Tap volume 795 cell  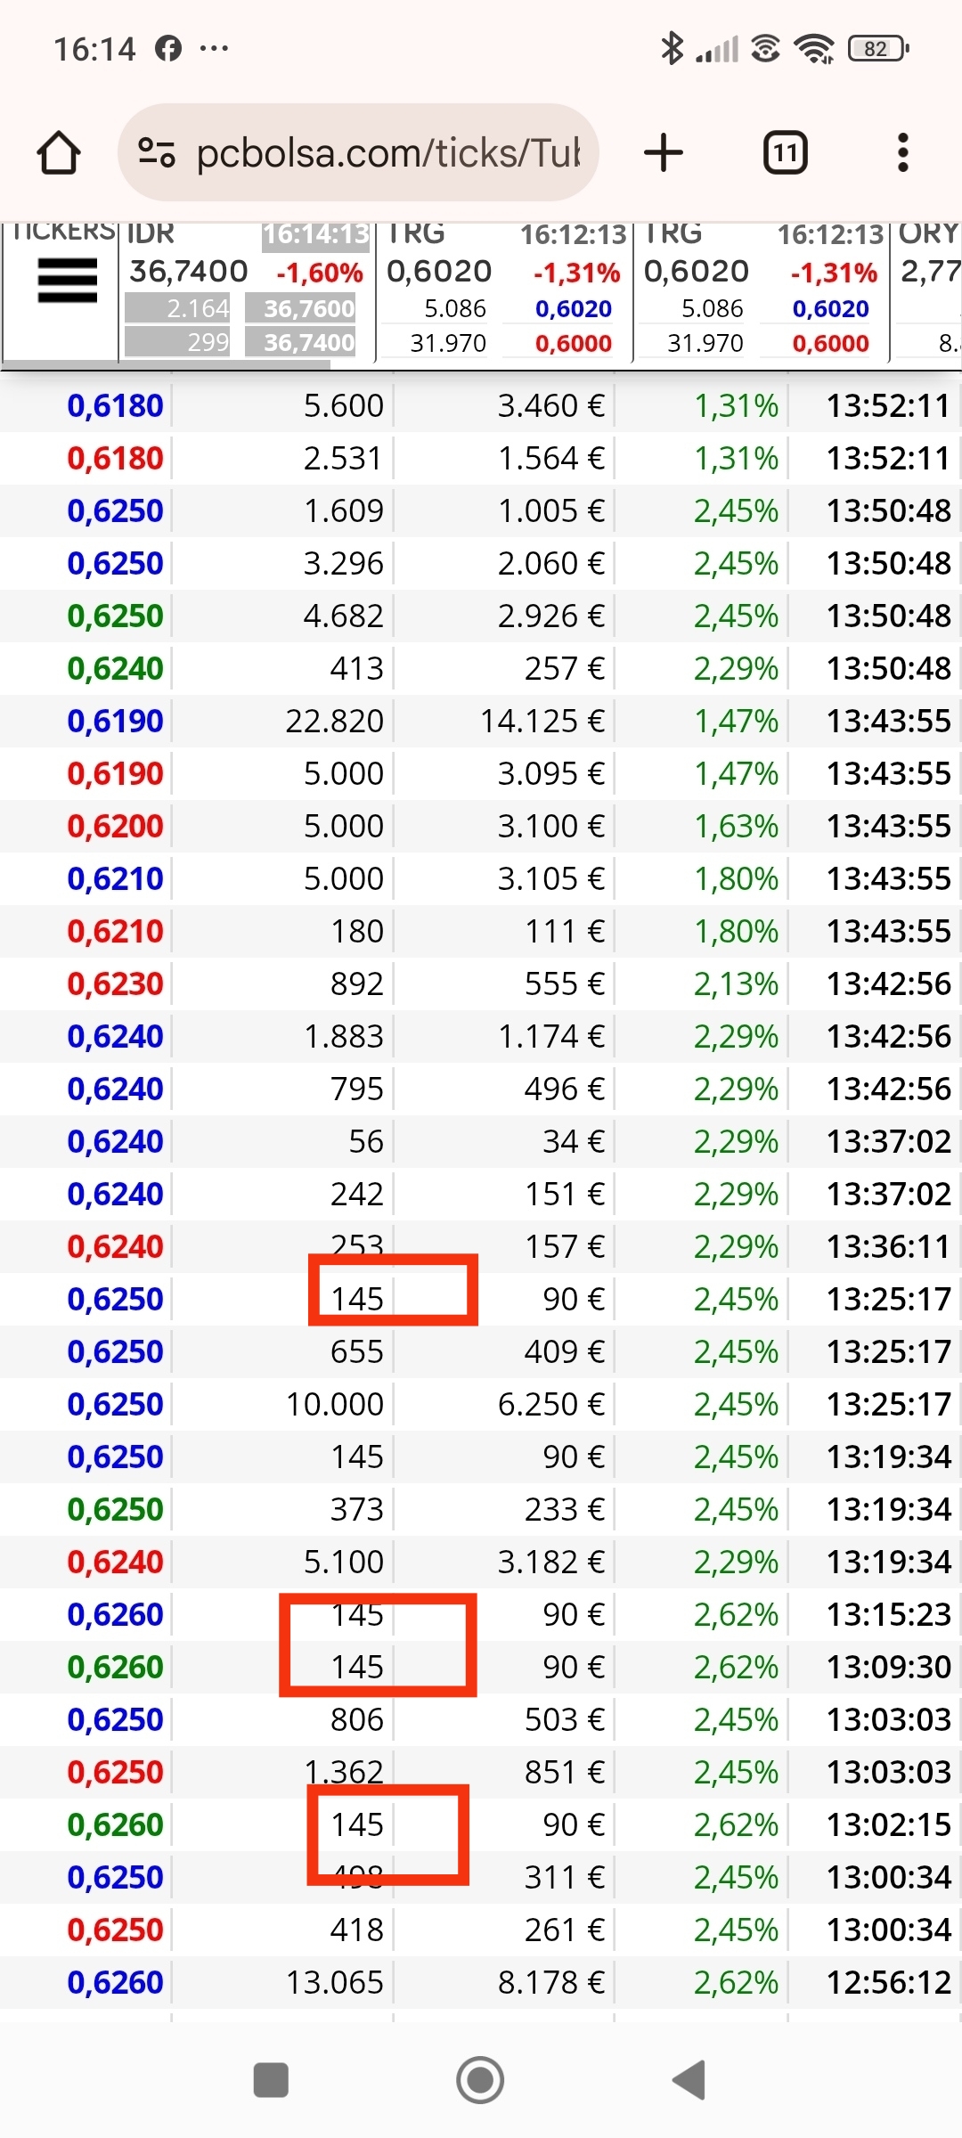(357, 1089)
